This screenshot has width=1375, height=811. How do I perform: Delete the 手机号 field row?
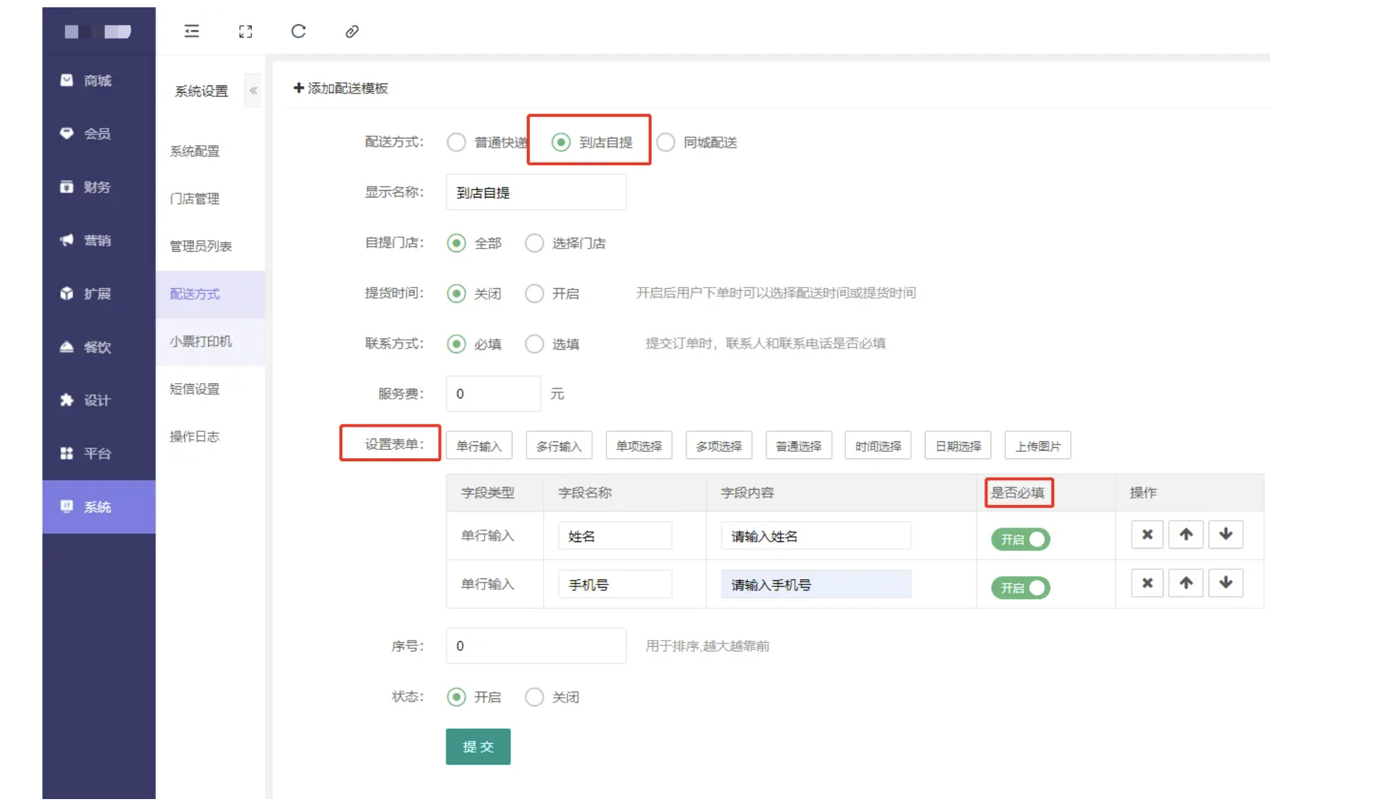click(x=1147, y=583)
